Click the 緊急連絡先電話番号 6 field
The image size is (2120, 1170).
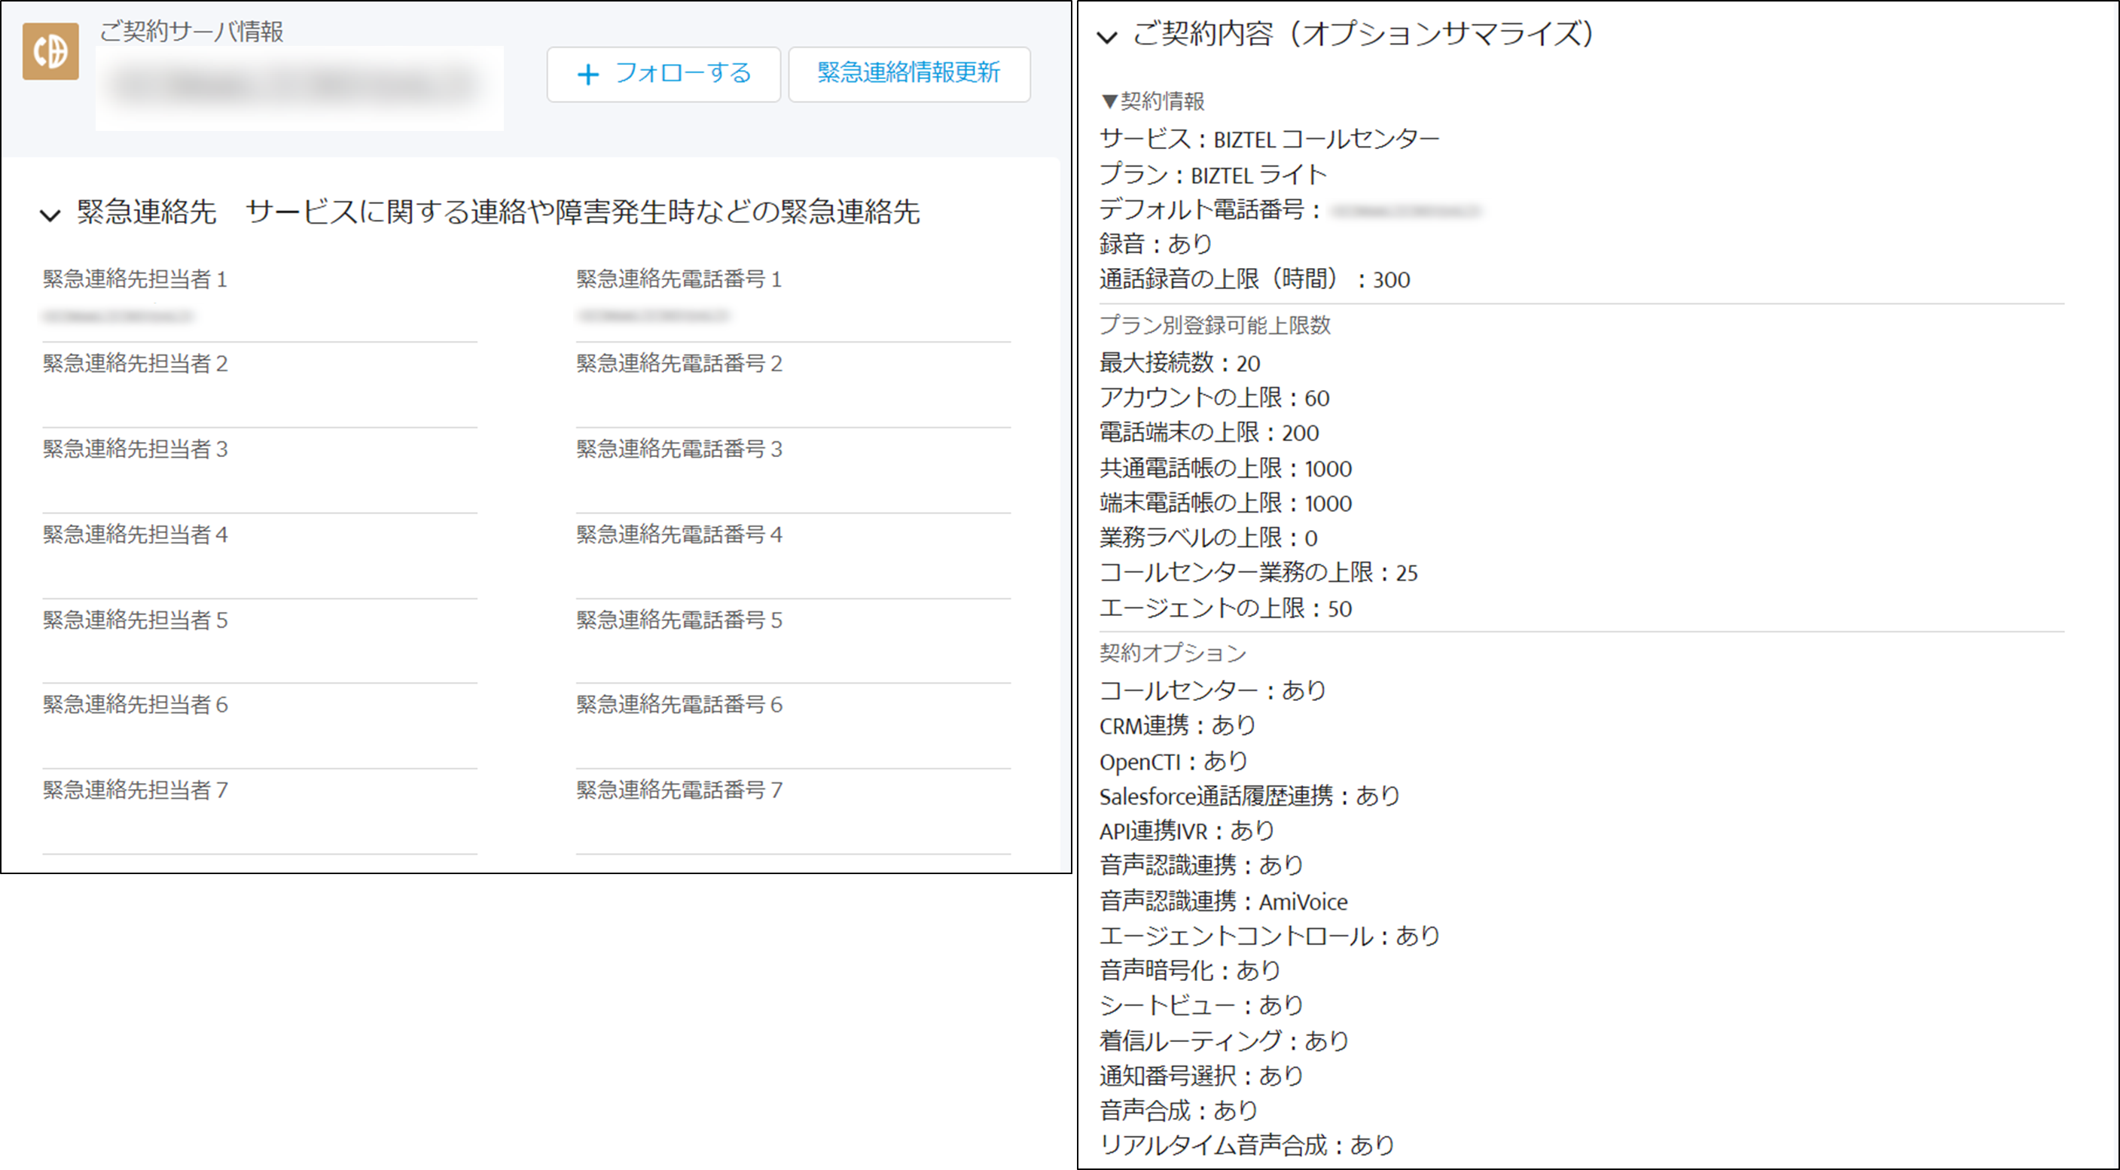[793, 728]
